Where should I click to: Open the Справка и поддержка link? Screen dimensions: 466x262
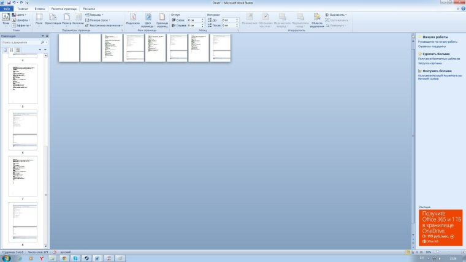(x=432, y=46)
